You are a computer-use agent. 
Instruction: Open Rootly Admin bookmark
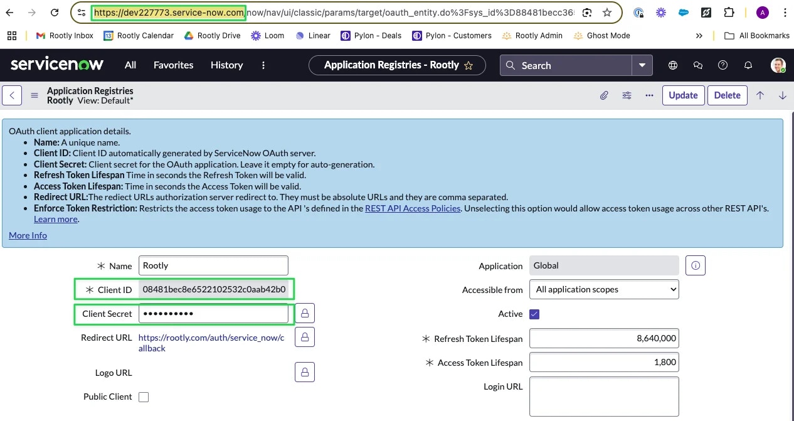[x=532, y=36]
